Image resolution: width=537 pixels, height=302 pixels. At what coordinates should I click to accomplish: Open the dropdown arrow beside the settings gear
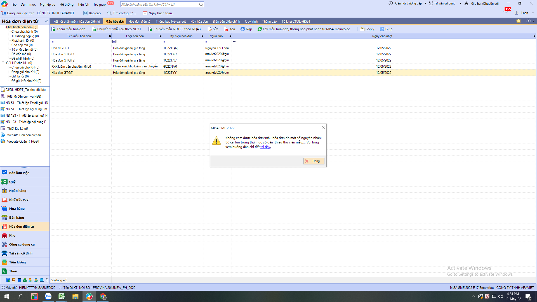click(533, 21)
